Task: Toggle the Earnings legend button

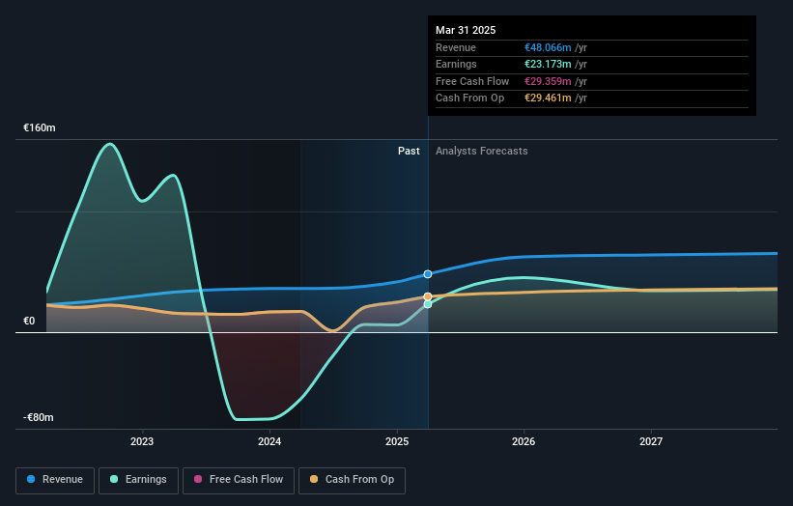Action: click(138, 480)
